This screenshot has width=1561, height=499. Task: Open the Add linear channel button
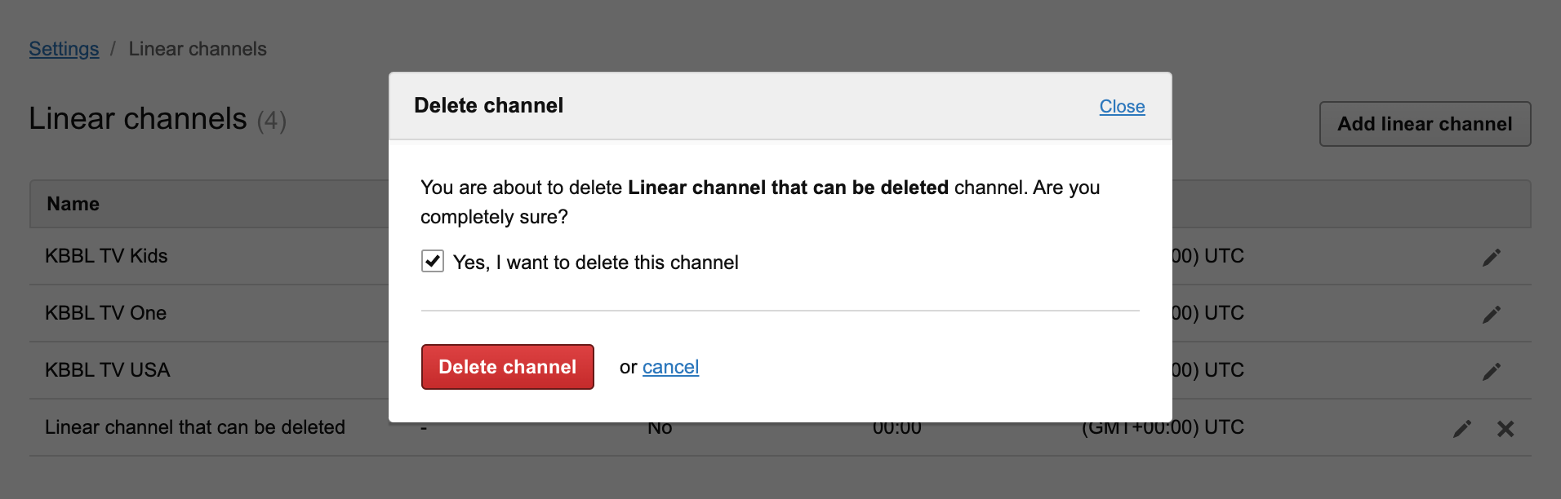[1425, 124]
